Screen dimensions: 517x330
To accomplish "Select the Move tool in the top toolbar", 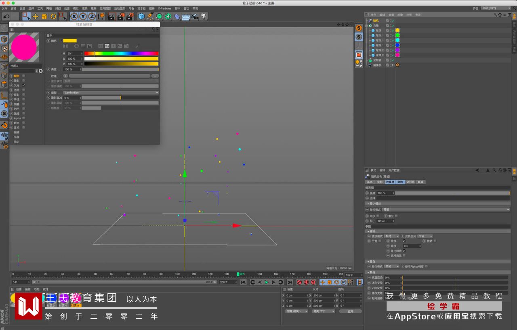I will point(35,17).
